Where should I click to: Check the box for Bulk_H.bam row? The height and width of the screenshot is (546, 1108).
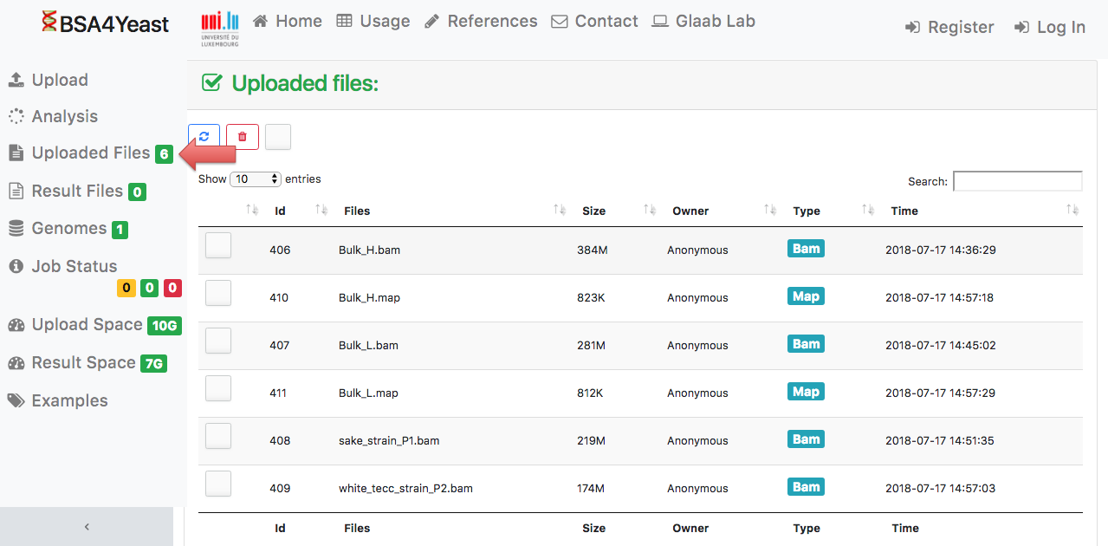(x=218, y=246)
